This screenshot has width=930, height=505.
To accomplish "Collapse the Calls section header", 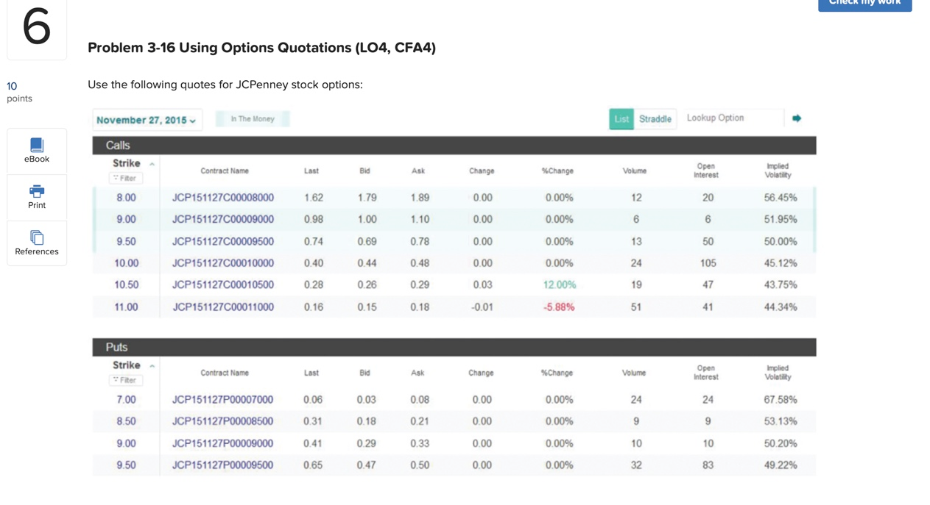I will pyautogui.click(x=117, y=145).
